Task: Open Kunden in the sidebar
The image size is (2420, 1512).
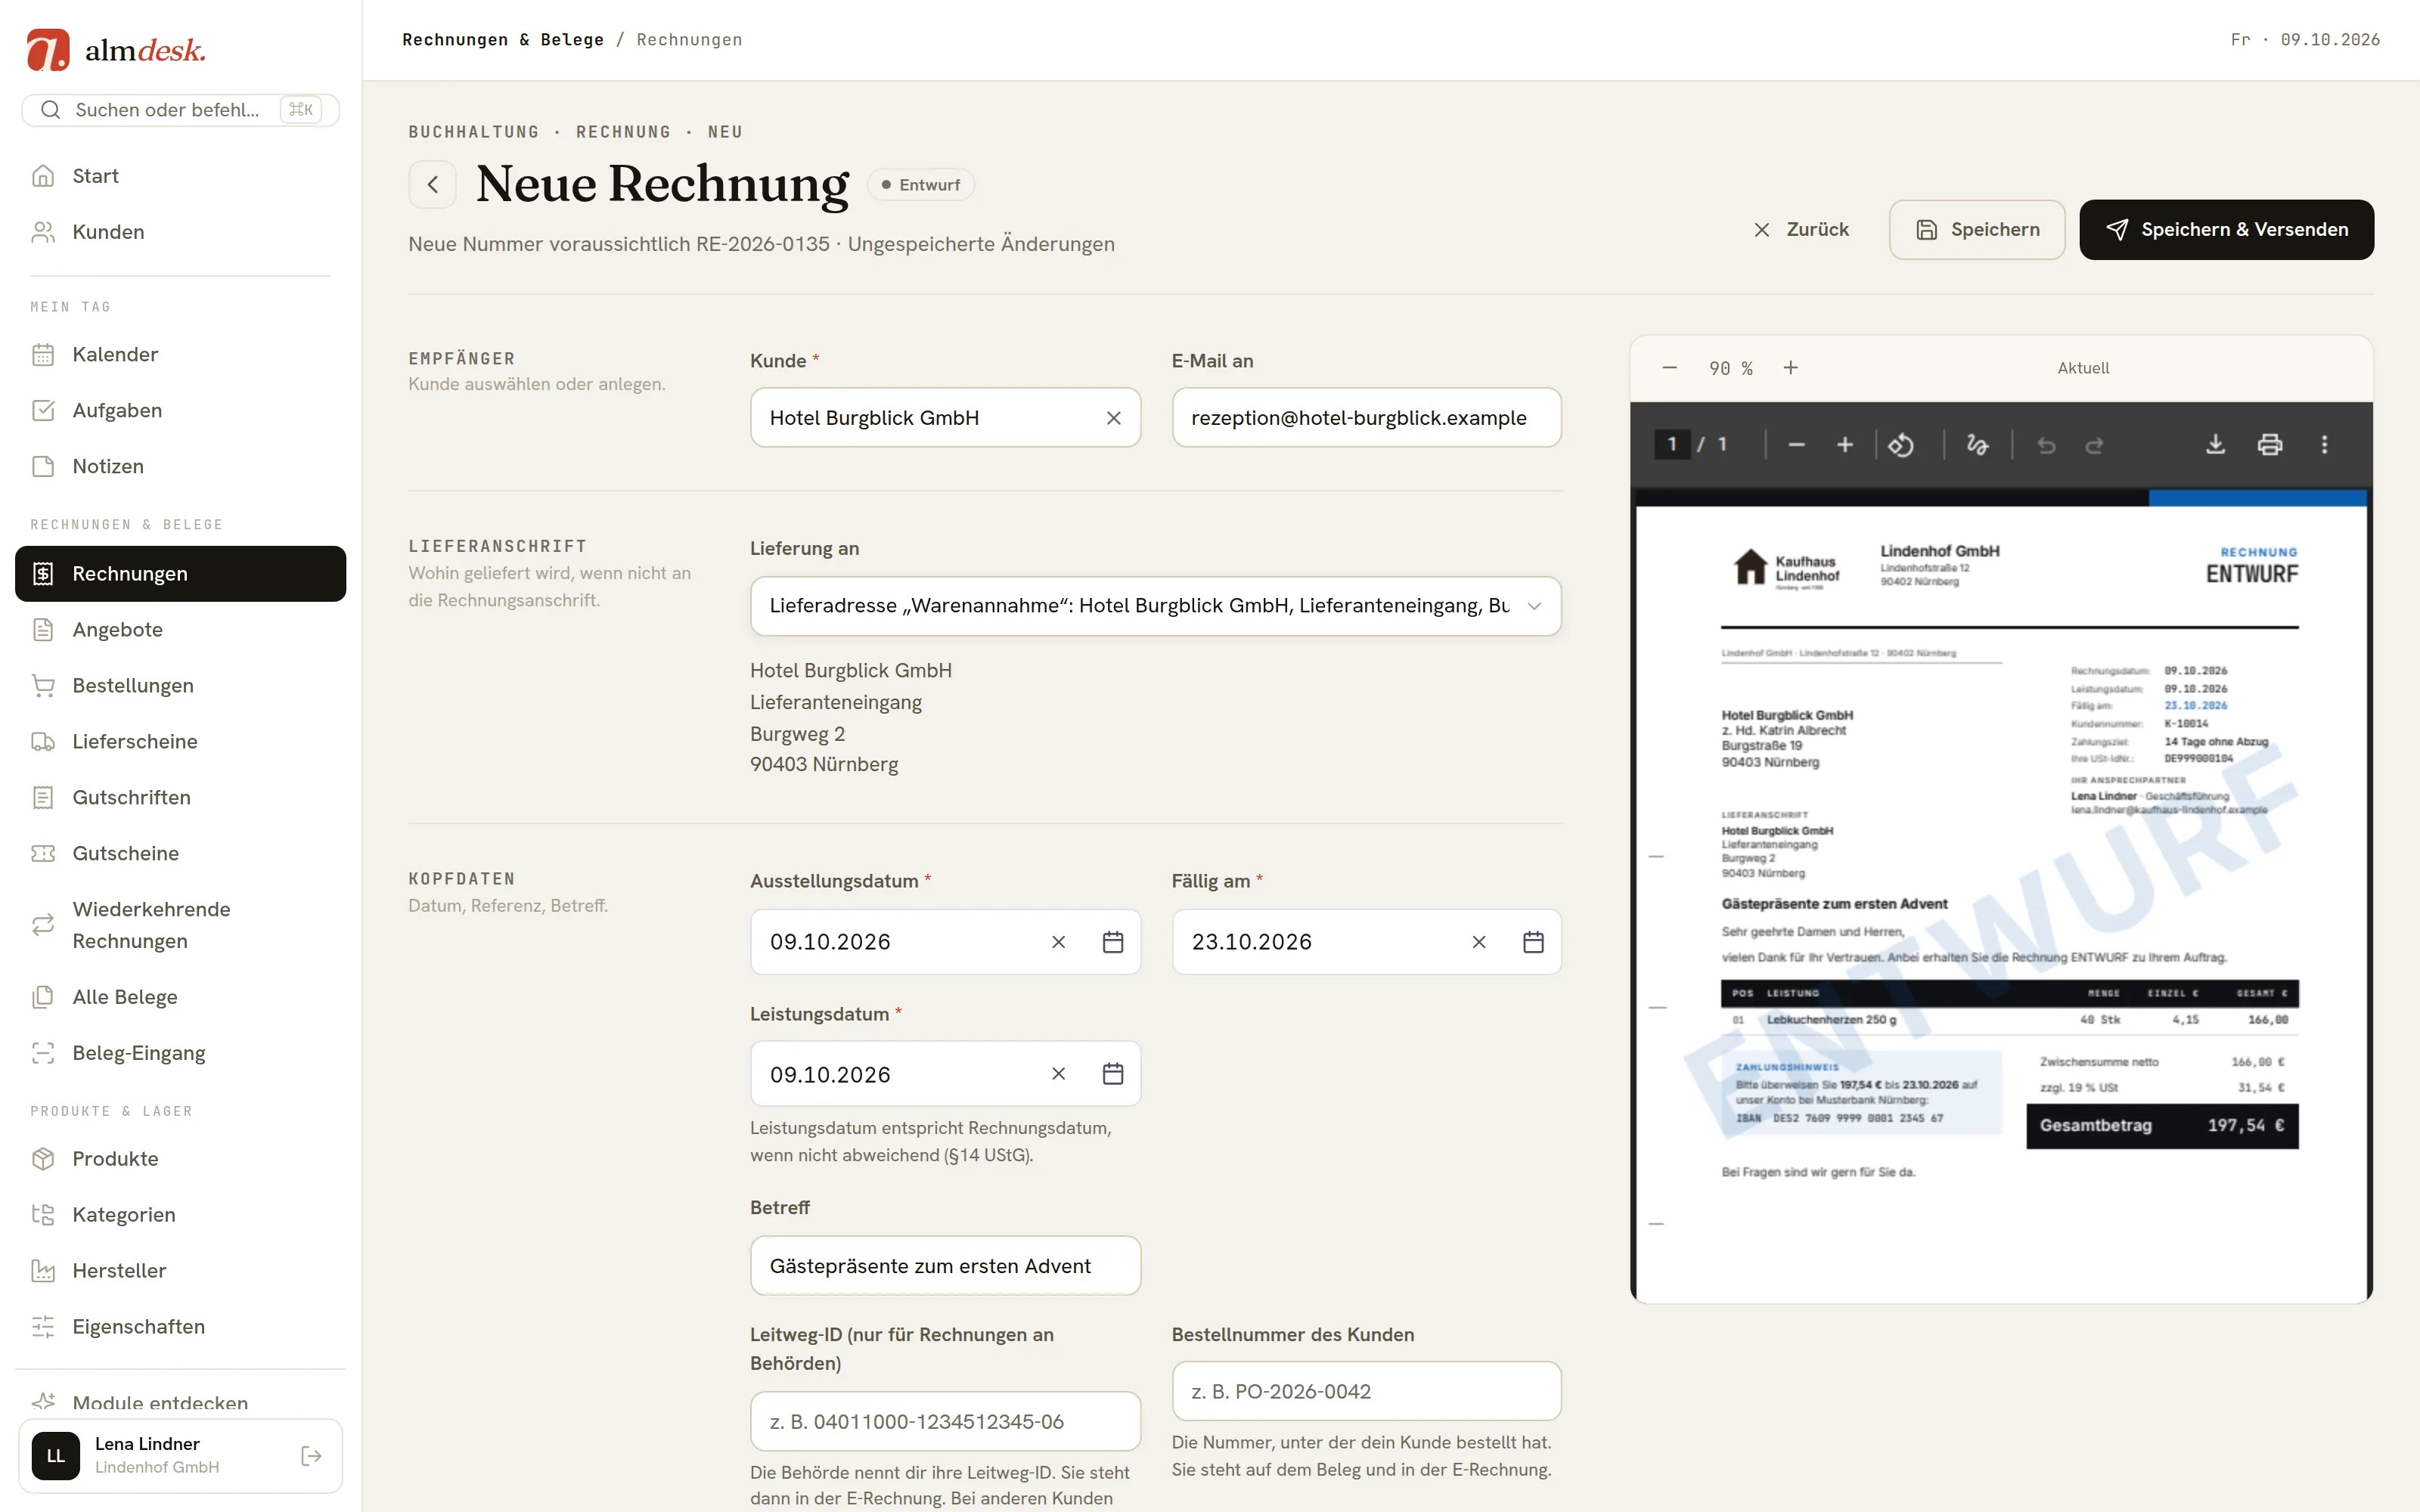Action: [180, 232]
